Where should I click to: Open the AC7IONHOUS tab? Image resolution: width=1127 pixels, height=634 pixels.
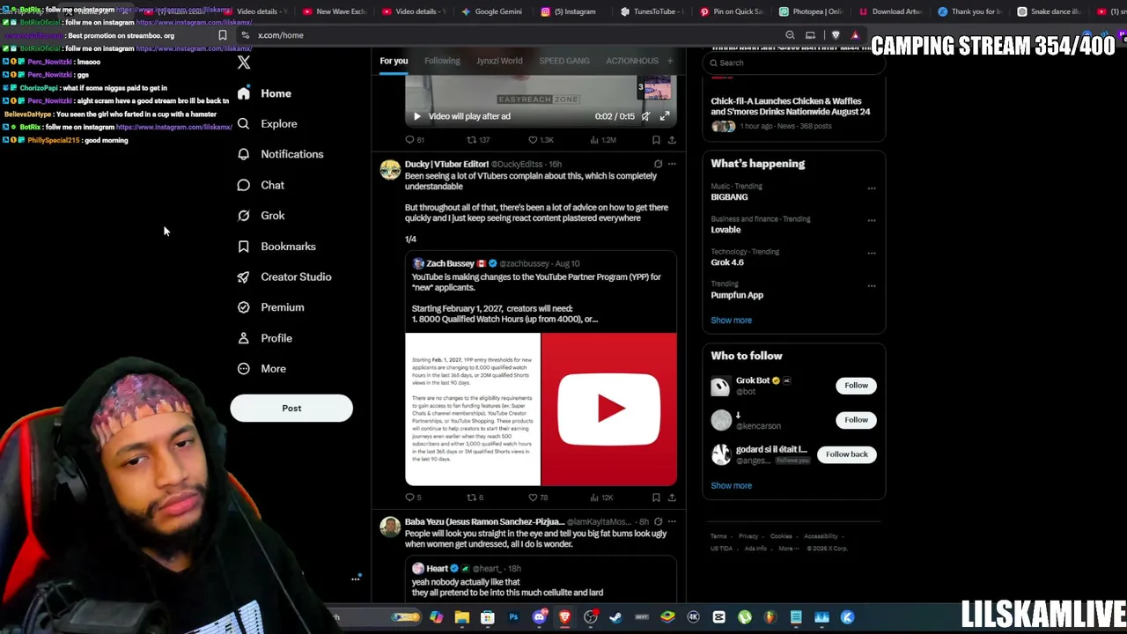632,61
